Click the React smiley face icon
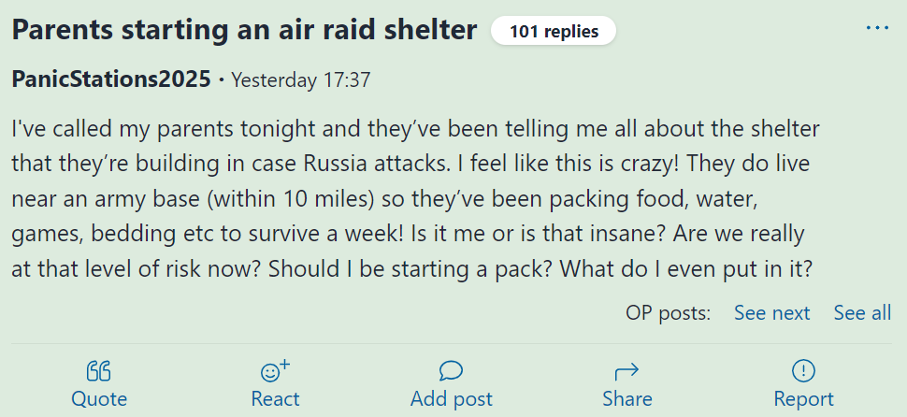The height and width of the screenshot is (417, 907). (x=275, y=371)
